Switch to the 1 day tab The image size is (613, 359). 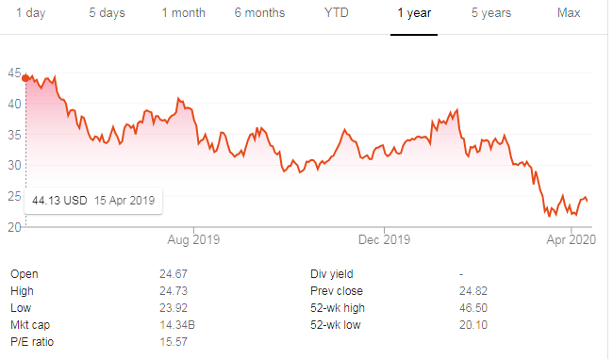coord(30,13)
